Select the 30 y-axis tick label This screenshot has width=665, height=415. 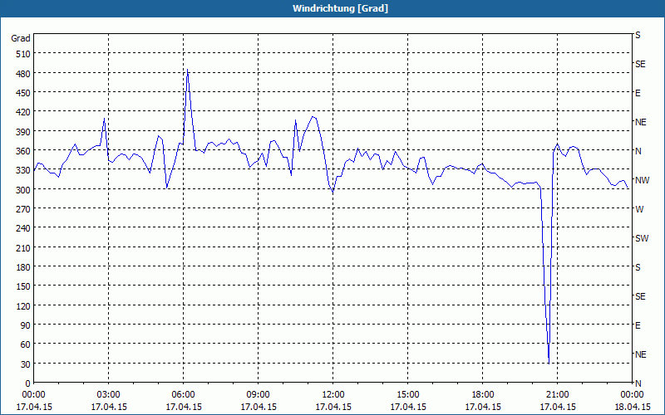coord(26,364)
